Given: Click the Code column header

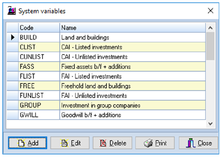Looking at the screenshot, I should tap(39, 28).
